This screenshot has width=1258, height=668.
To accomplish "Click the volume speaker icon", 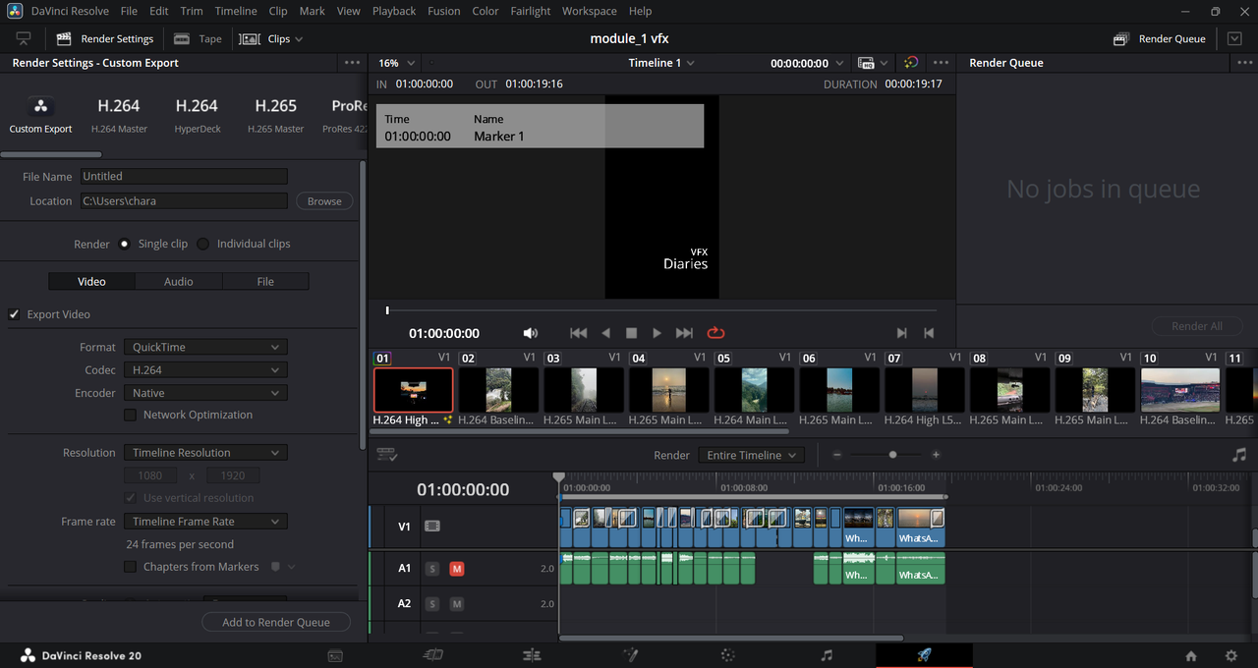I will pos(531,333).
